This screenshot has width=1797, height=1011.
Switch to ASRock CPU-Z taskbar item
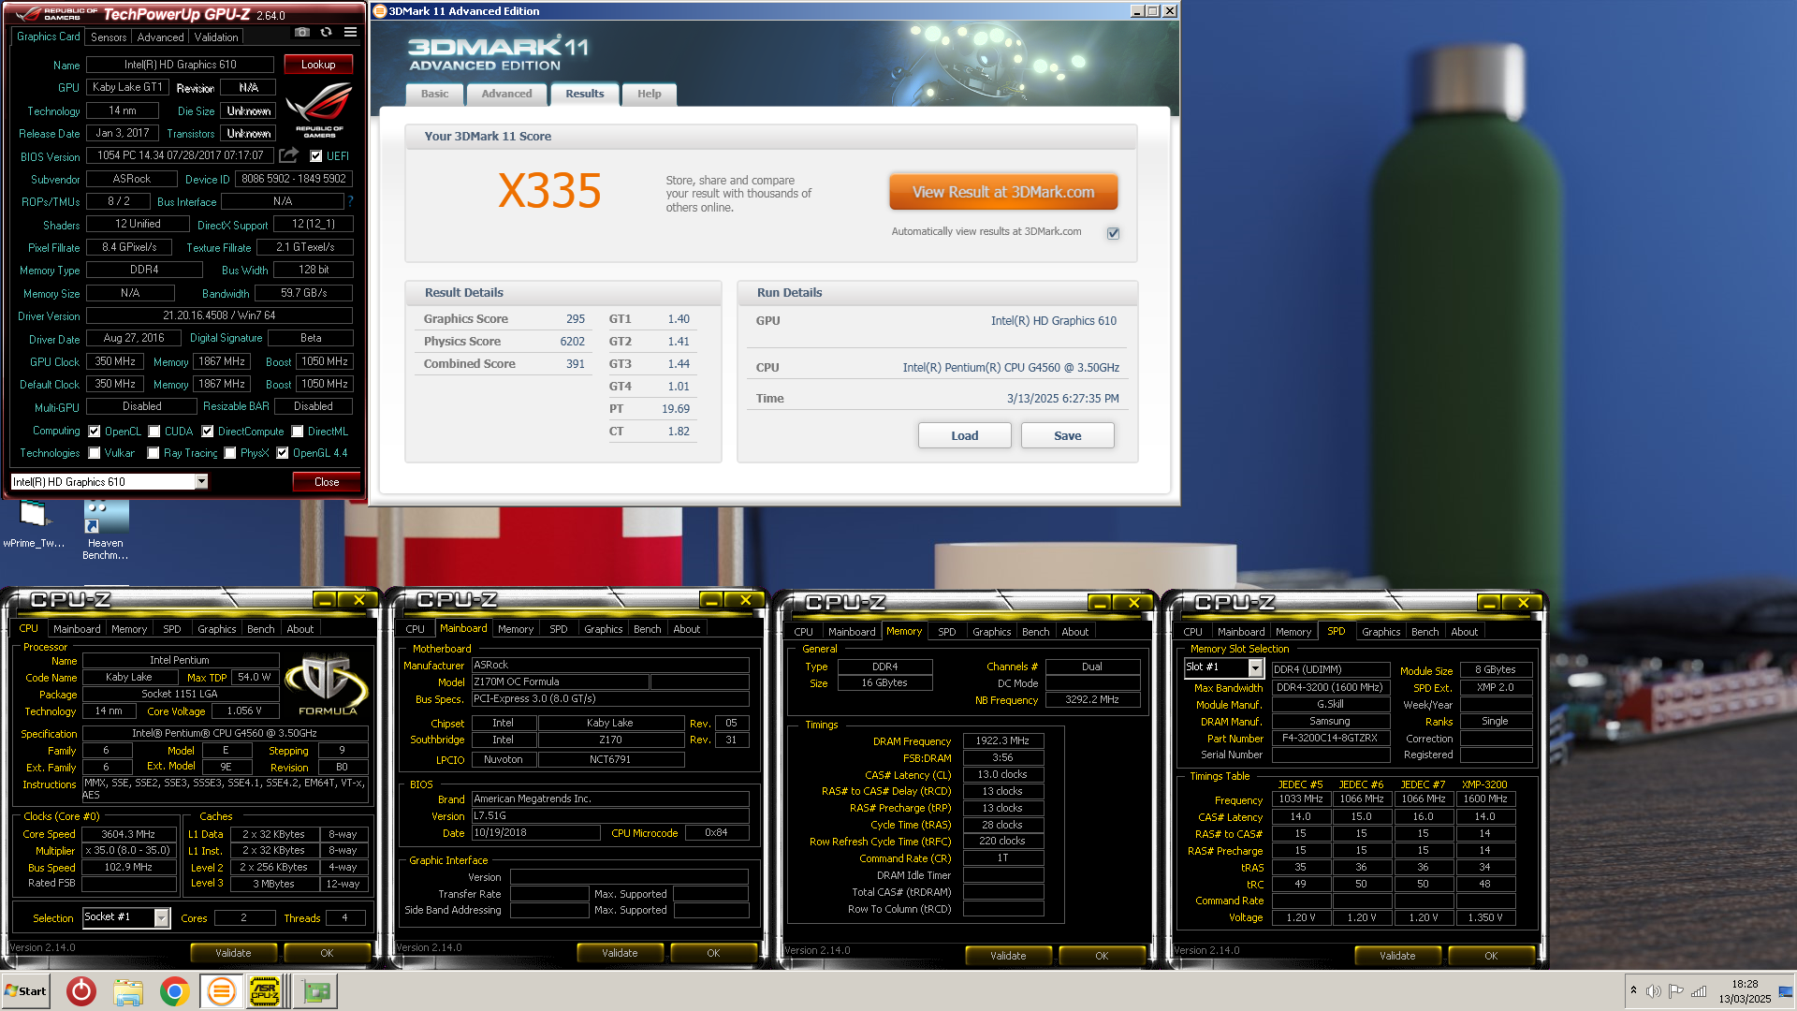pyautogui.click(x=266, y=990)
